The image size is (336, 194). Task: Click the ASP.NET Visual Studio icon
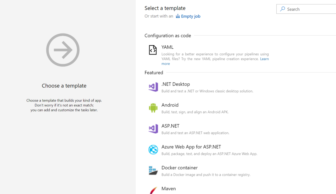[153, 129]
